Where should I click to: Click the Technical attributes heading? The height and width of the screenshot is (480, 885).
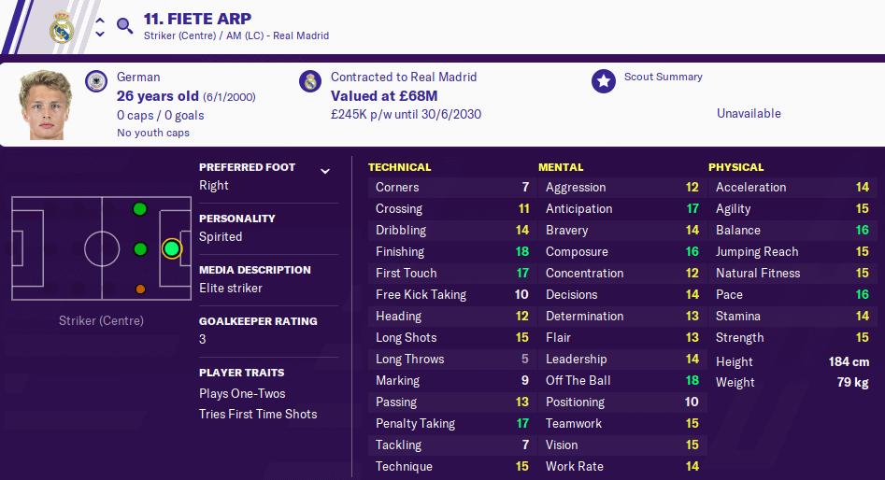click(x=400, y=167)
